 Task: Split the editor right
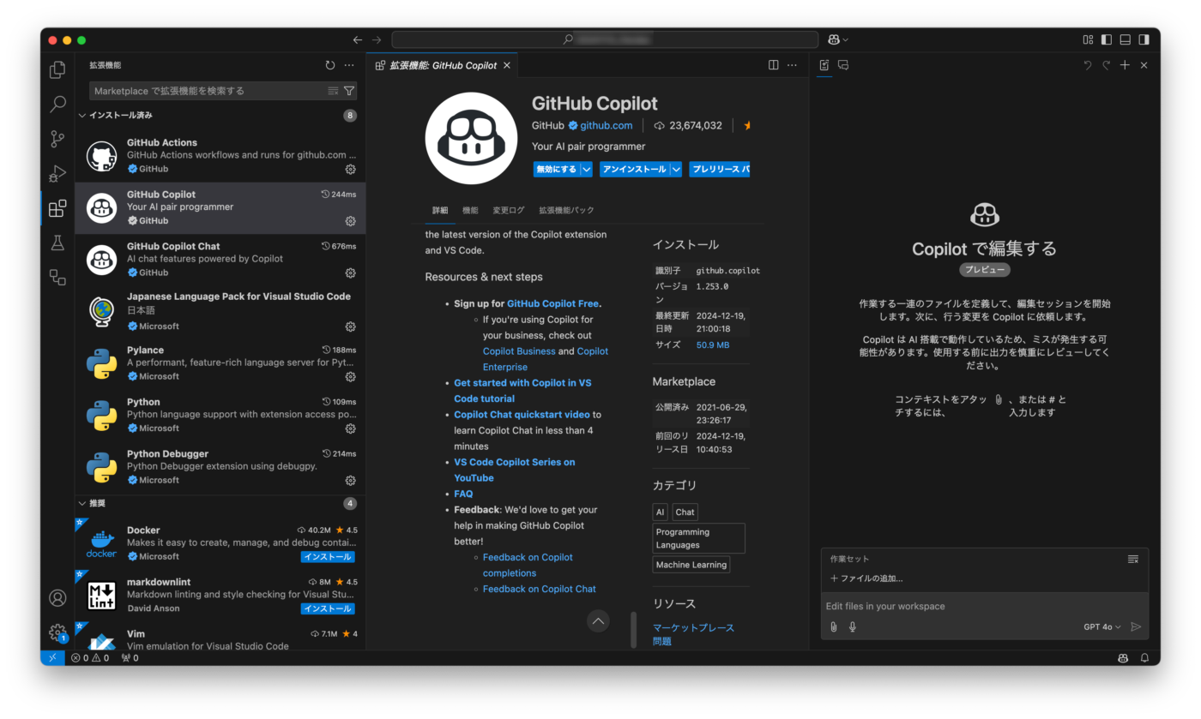tap(774, 65)
